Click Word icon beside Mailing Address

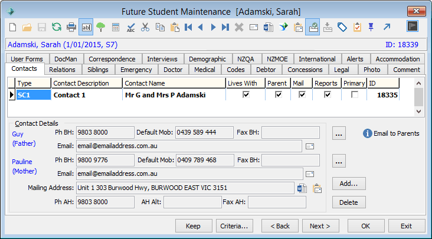tap(302, 188)
